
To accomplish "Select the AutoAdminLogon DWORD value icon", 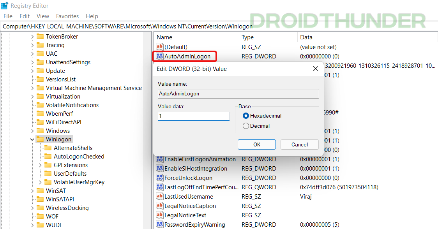I will coord(159,56).
